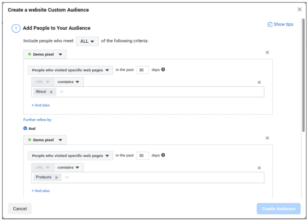Remove the first URL contains rule row

(259, 82)
